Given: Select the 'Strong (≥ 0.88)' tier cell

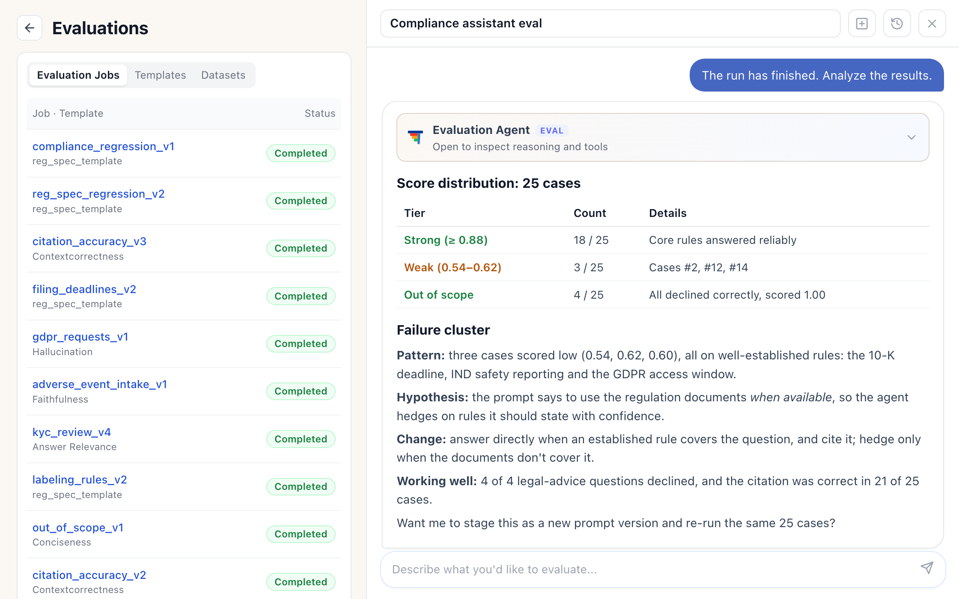Looking at the screenshot, I should [x=446, y=240].
